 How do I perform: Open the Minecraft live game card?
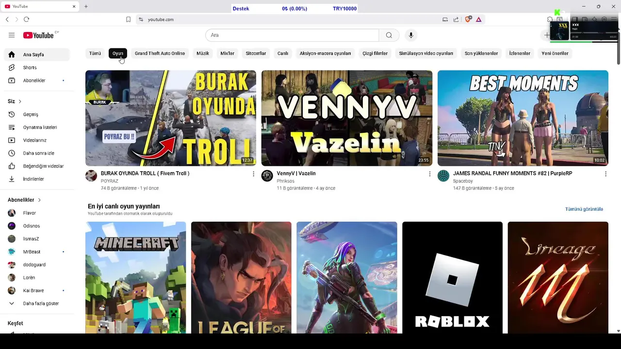click(136, 278)
